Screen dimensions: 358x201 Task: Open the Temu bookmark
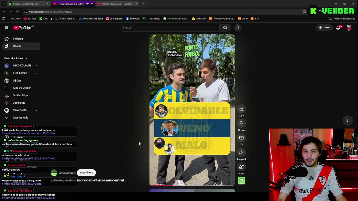pos(222,19)
